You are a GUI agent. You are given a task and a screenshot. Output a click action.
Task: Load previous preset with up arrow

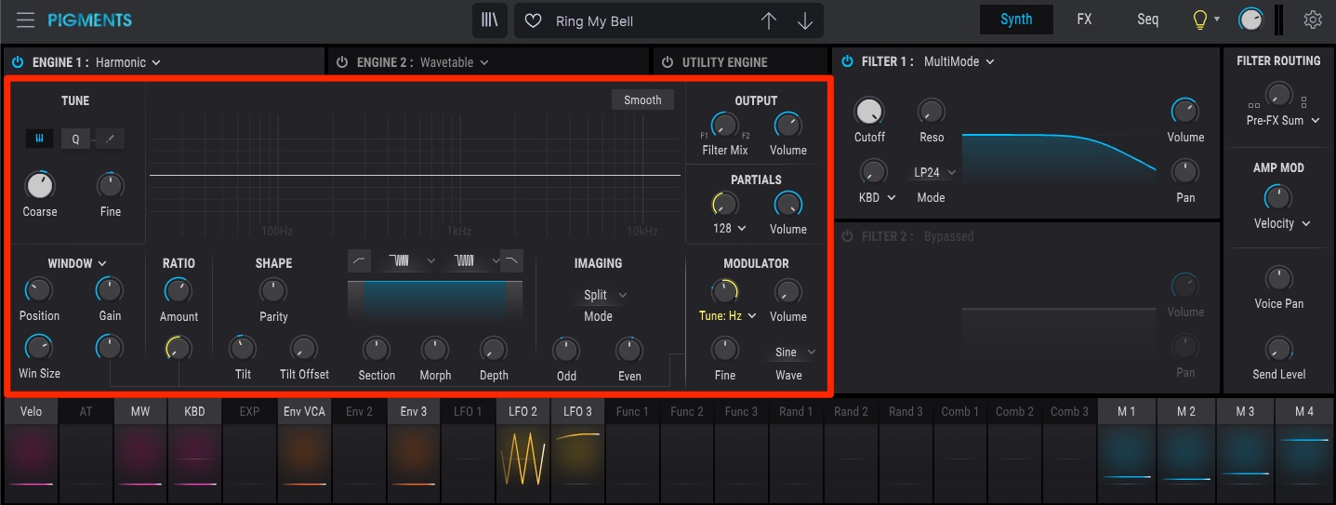769,20
